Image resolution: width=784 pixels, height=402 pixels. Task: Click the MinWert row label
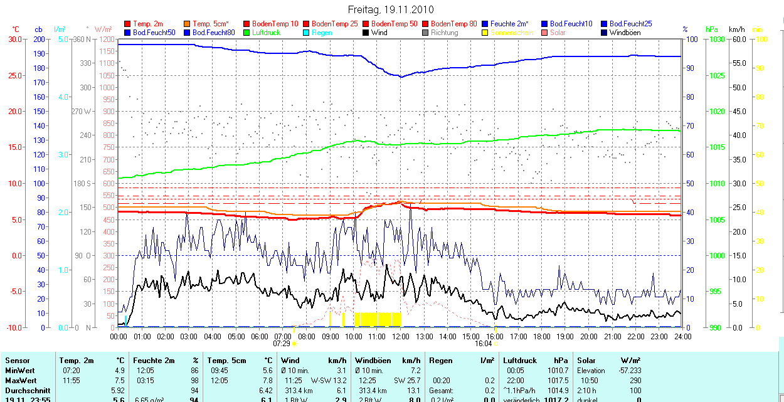pyautogui.click(x=20, y=371)
